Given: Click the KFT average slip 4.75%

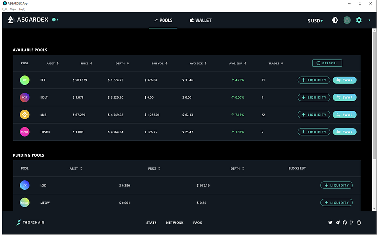Looking at the screenshot, I should click(238, 80).
